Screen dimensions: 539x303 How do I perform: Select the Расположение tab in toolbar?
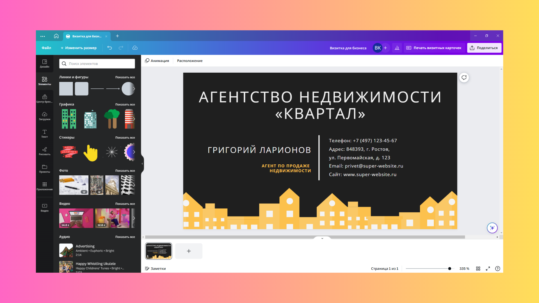pos(189,60)
